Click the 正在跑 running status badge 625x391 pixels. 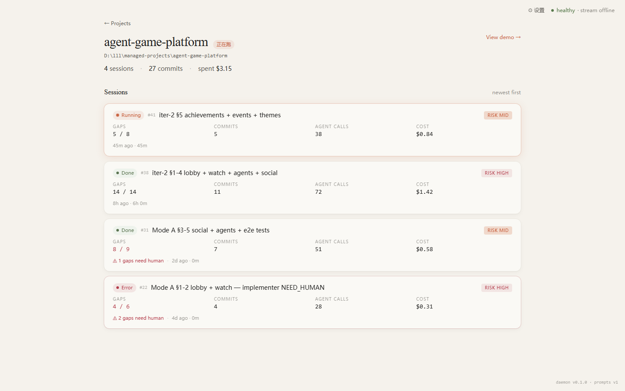point(224,44)
